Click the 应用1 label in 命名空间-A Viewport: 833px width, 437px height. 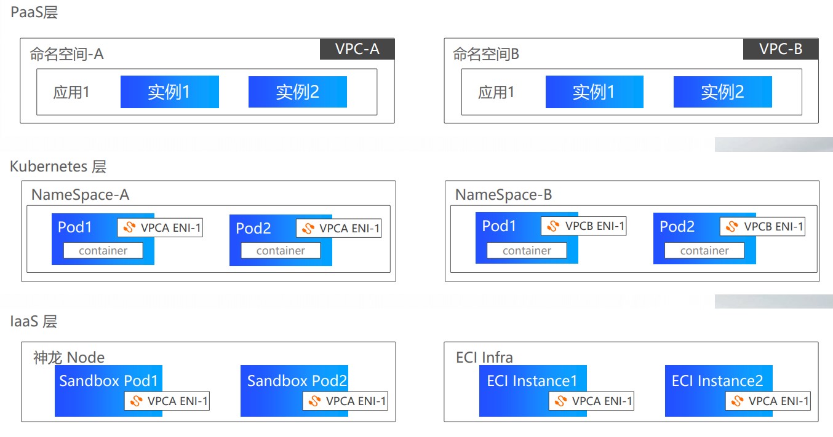pos(71,93)
